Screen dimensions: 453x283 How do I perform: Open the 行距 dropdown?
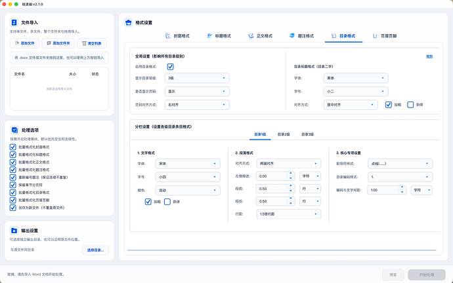pos(289,214)
